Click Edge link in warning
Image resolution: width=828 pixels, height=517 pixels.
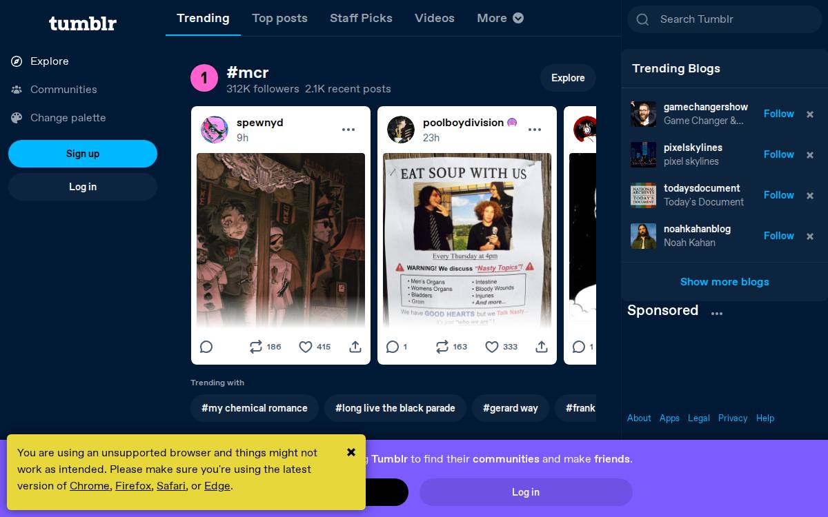click(x=217, y=486)
